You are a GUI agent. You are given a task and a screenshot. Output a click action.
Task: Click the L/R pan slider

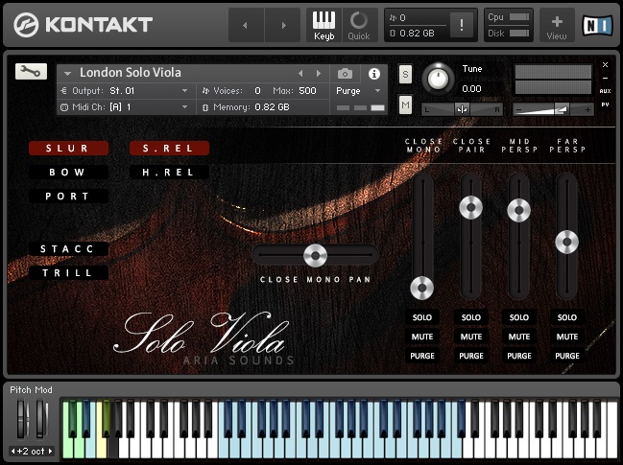(462, 109)
